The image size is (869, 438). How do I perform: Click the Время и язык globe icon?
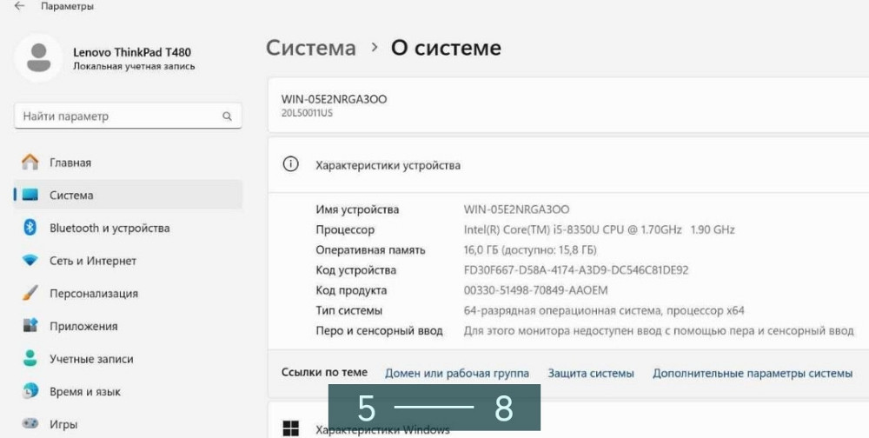[30, 391]
